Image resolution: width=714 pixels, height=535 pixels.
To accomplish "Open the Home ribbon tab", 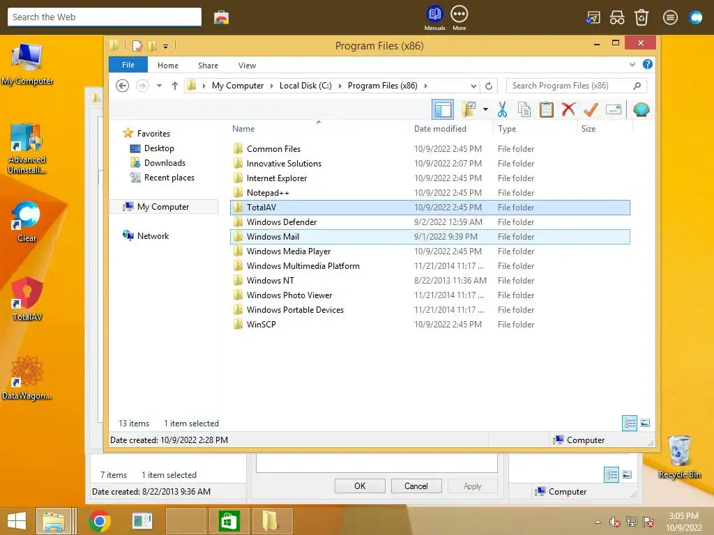I will [x=168, y=65].
